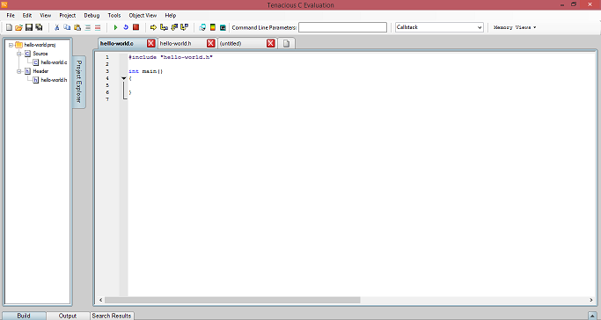
Task: Close the hello-world.c tab
Action: coord(151,43)
